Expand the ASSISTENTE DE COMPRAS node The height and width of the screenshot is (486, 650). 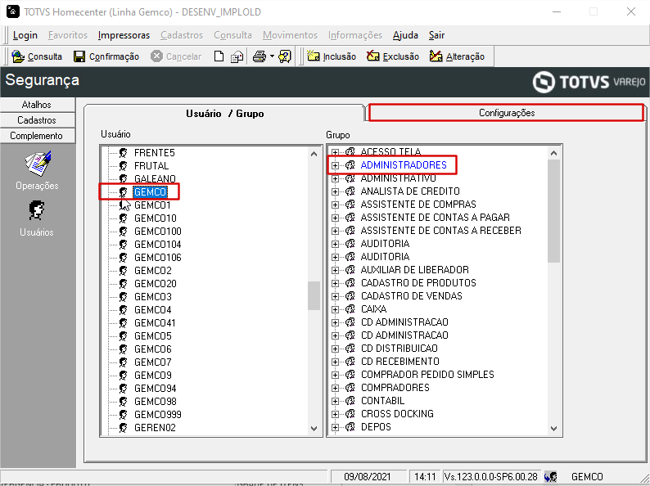click(335, 205)
